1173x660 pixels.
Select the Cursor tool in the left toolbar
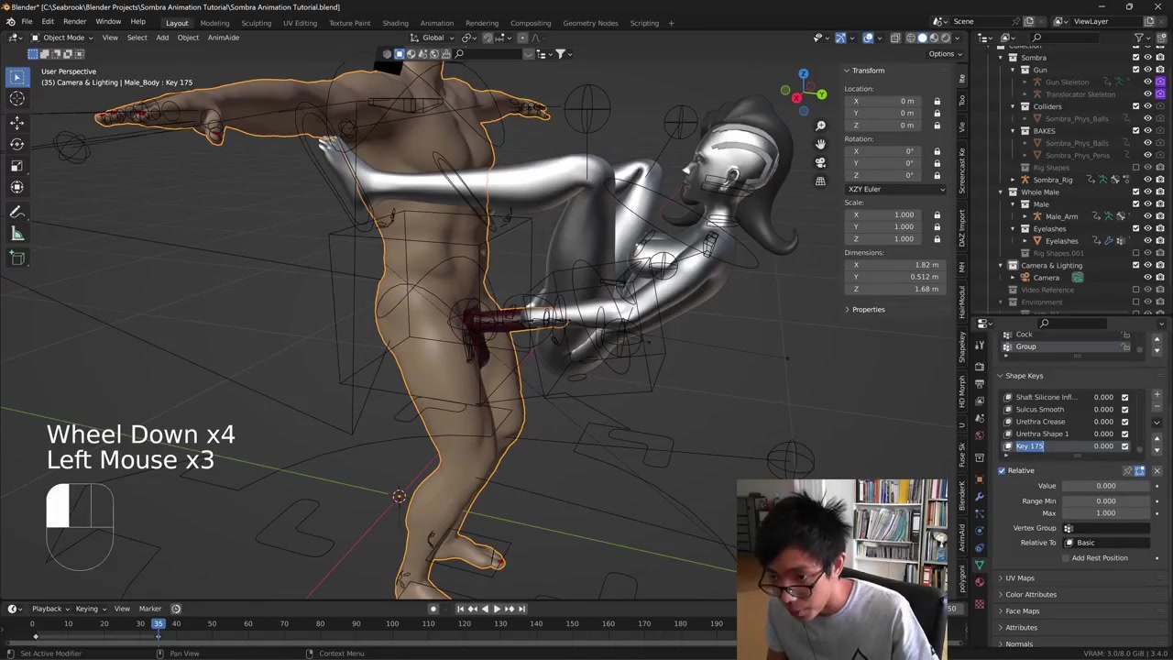point(16,99)
